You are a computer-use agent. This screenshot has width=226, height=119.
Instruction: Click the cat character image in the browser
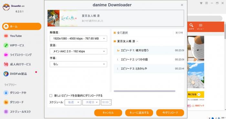click(196, 48)
